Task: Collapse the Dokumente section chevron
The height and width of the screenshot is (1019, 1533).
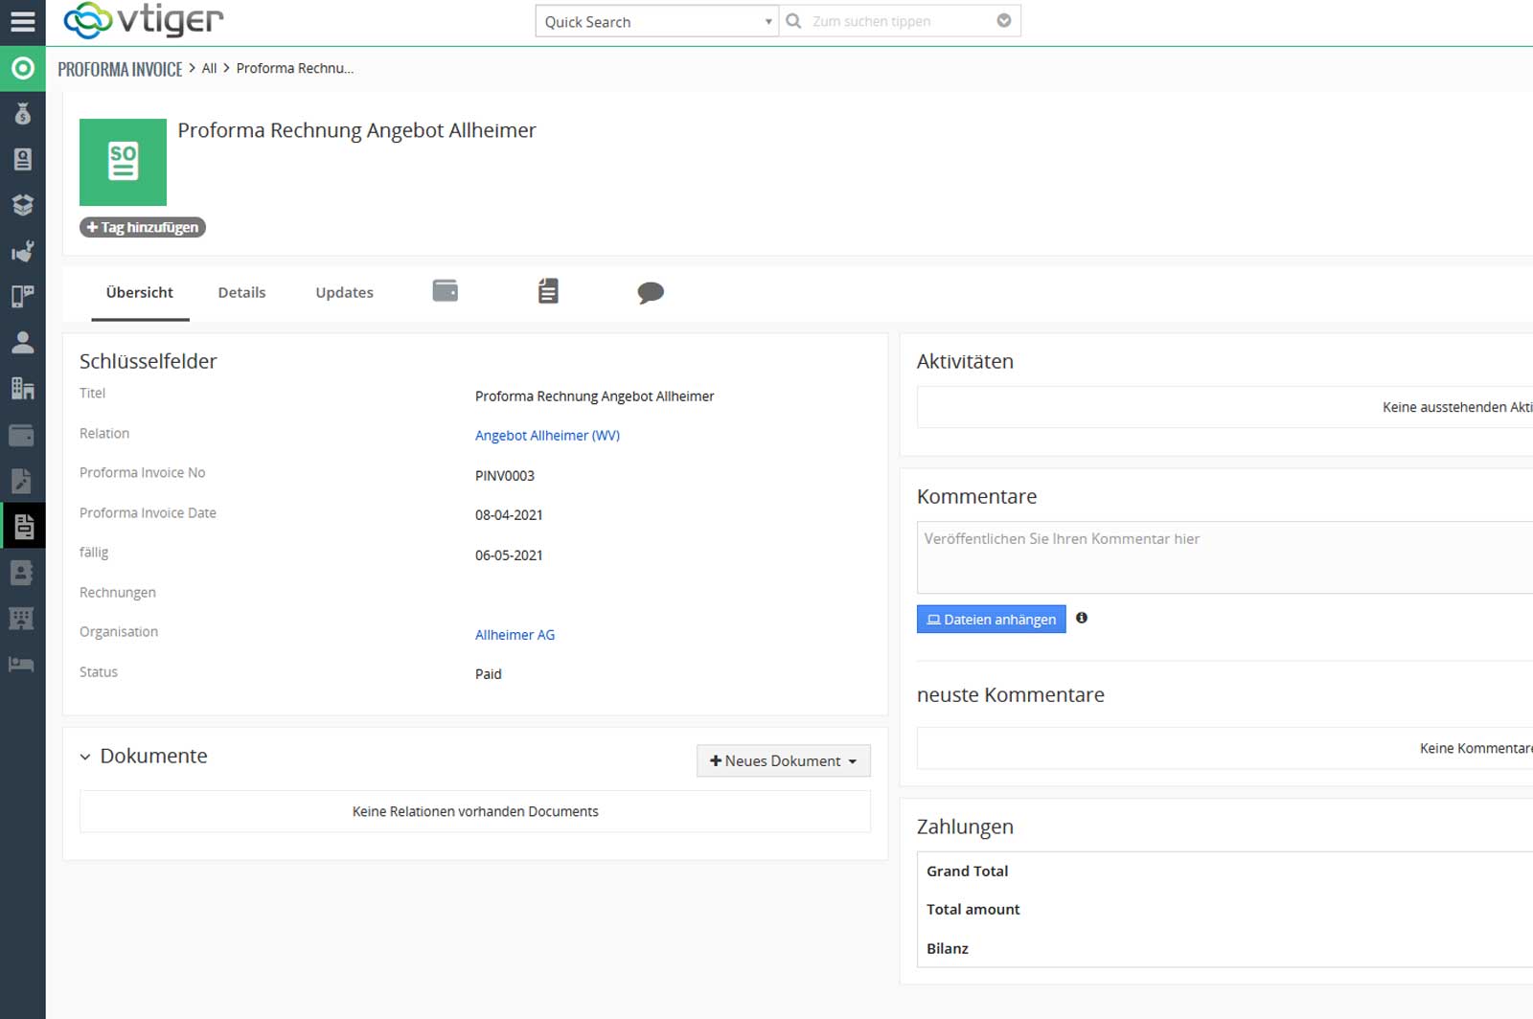Action: [x=86, y=756]
